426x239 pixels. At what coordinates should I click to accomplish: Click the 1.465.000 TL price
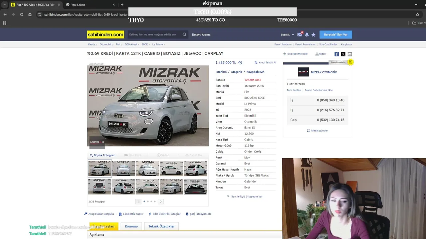click(226, 63)
